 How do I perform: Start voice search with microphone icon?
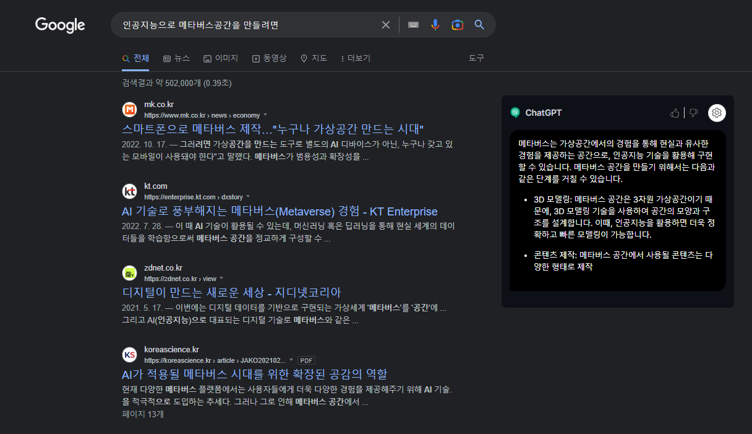[435, 25]
